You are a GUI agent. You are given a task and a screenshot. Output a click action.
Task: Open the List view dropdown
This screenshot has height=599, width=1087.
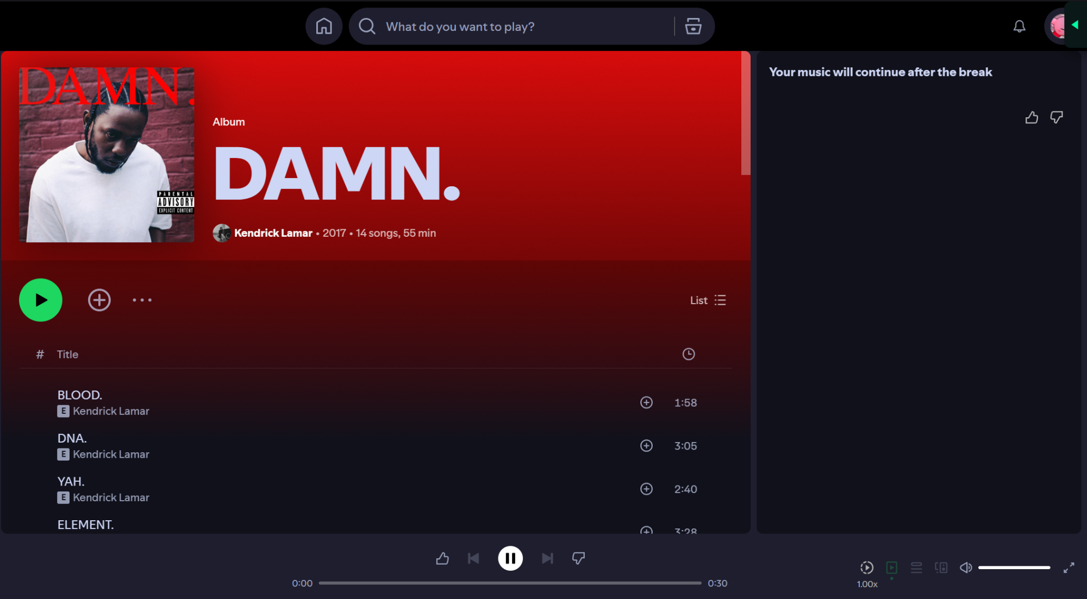(x=708, y=300)
